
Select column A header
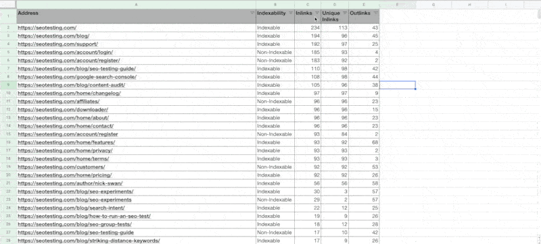click(137, 5)
